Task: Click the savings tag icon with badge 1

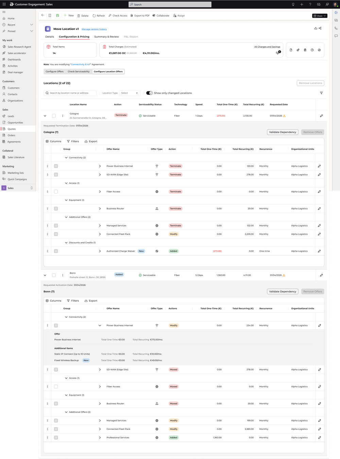Action: point(278,53)
